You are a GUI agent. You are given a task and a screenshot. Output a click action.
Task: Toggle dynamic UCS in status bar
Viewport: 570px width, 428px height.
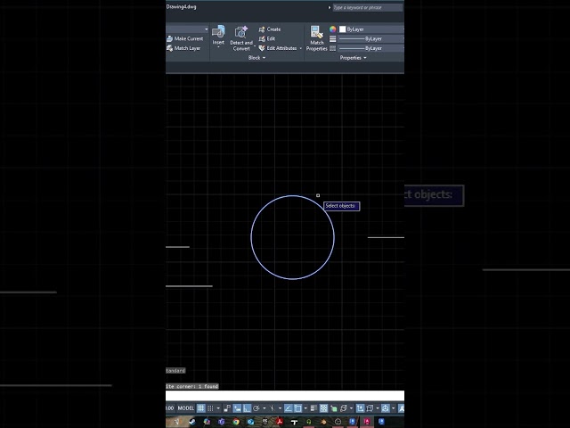click(360, 408)
